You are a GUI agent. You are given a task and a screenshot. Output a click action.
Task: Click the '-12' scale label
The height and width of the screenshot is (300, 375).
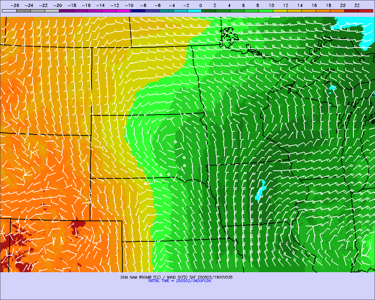pos(115,5)
